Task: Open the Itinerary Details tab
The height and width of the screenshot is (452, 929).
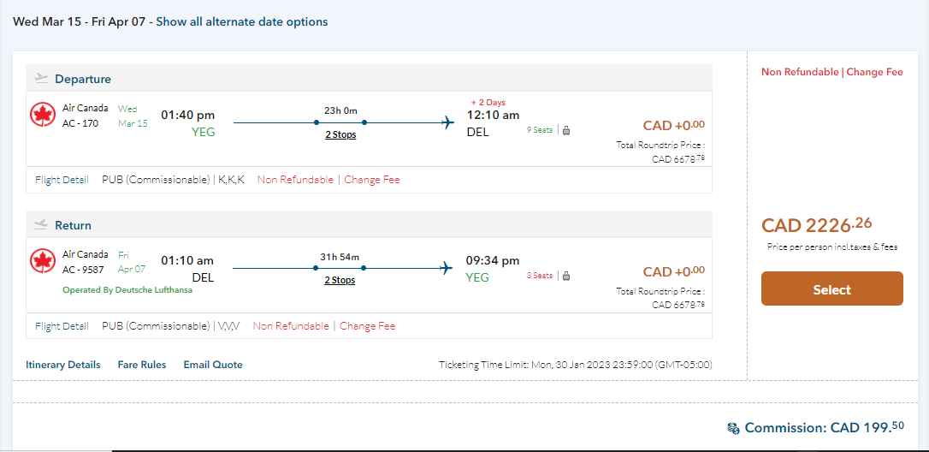Action: 62,365
